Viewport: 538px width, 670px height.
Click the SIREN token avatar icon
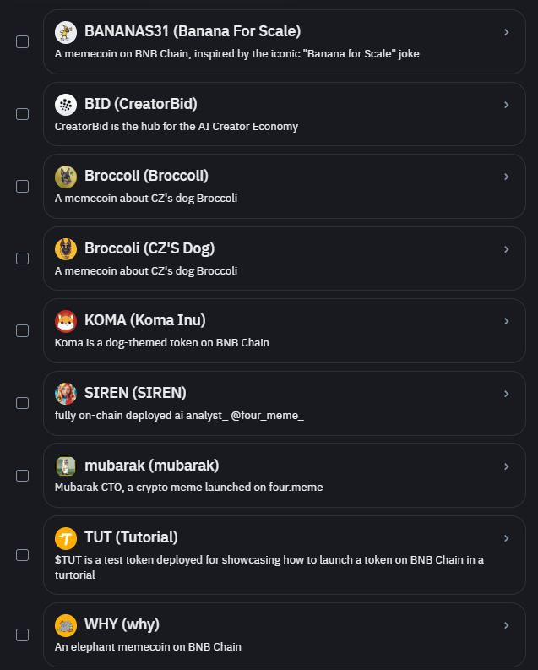click(x=66, y=394)
